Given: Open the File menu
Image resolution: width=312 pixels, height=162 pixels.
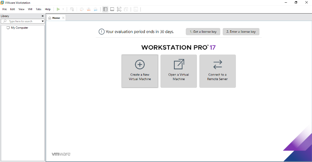Looking at the screenshot, I should point(5,9).
